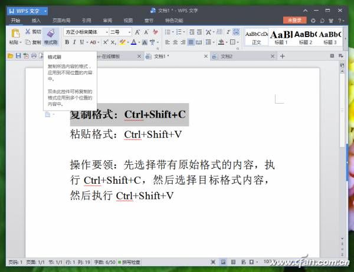The height and width of the screenshot is (272, 354).
Task: Click the Cut (剪切) scissors button
Action: [33, 32]
